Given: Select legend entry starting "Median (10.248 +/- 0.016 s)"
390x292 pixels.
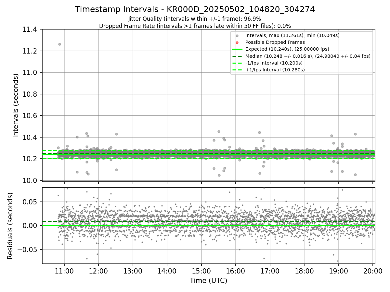Looking at the screenshot, I should [308, 56].
